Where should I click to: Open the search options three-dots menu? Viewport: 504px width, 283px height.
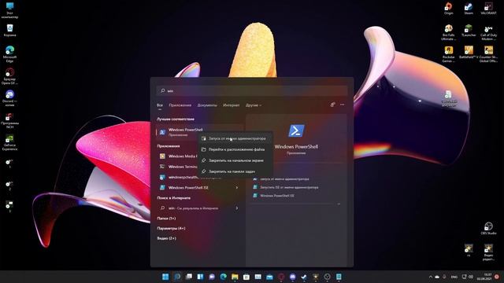pos(343,105)
